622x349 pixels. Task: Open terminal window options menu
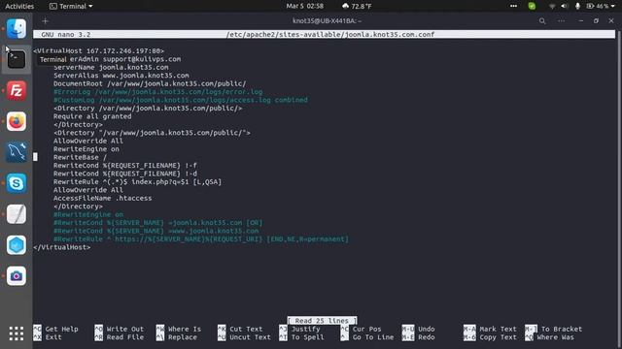coord(562,21)
